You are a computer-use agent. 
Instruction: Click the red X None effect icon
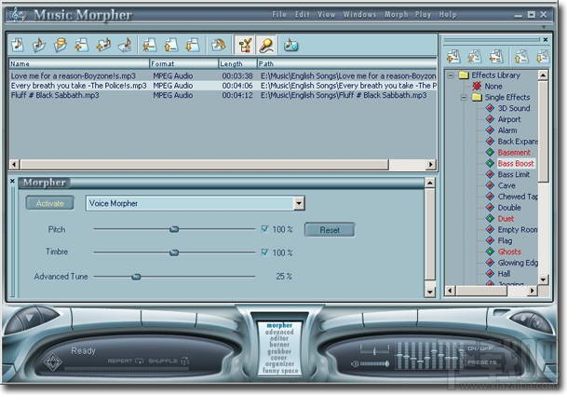pos(477,86)
